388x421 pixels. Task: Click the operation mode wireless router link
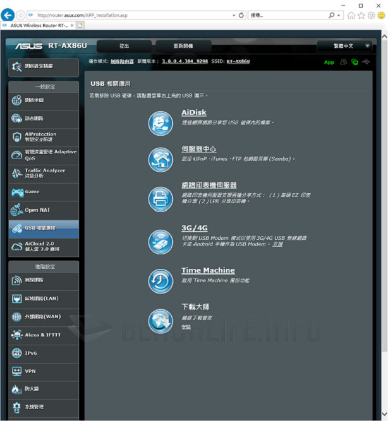click(122, 61)
